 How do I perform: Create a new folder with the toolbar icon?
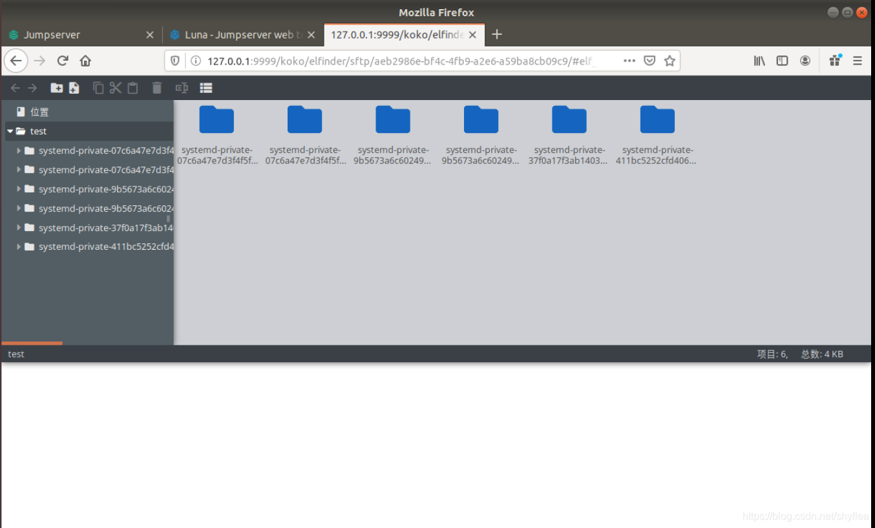pos(57,88)
